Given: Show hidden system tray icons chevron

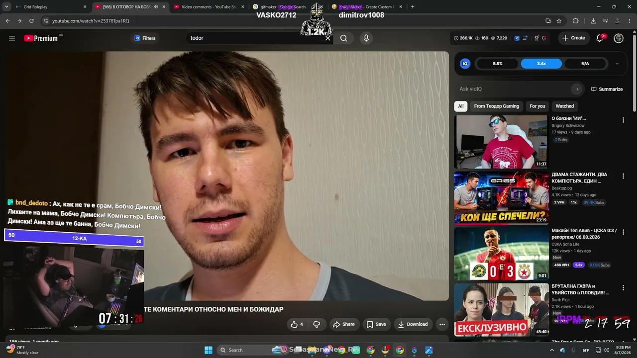Looking at the screenshot, I should click(552, 350).
